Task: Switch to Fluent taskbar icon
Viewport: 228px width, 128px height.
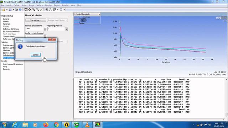Action: [x=98, y=125]
